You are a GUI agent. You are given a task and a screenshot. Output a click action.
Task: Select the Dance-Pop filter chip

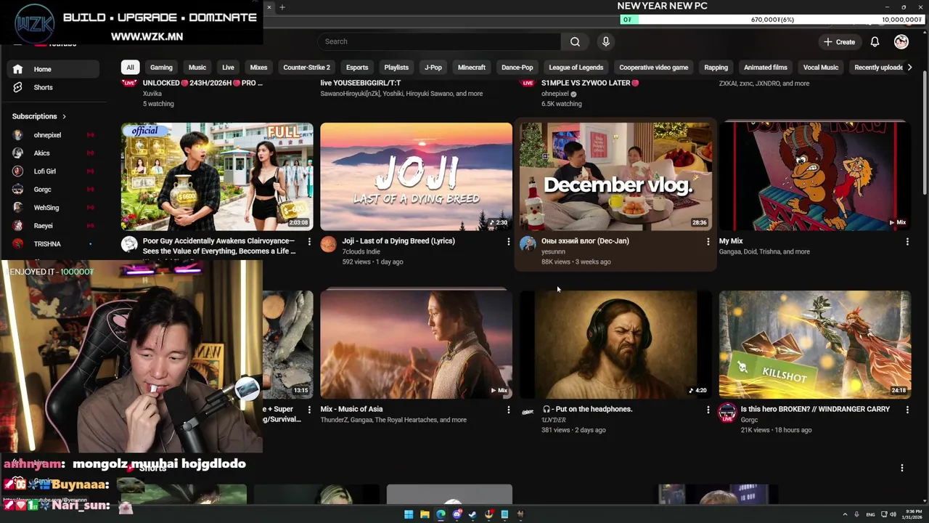coord(517,68)
